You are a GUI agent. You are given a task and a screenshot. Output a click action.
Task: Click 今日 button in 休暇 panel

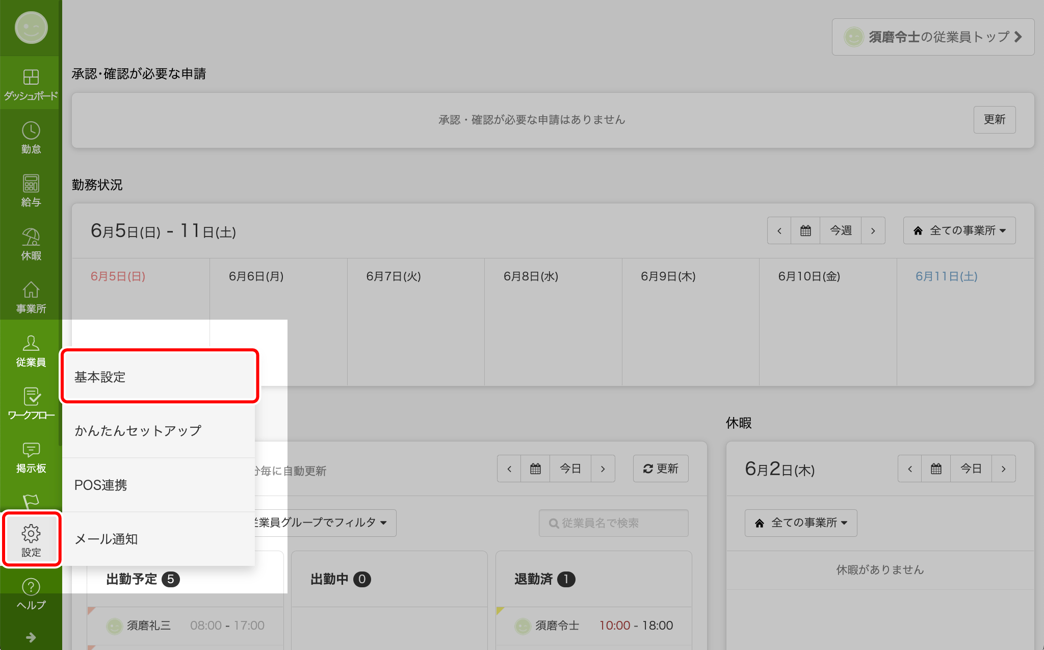pos(971,469)
